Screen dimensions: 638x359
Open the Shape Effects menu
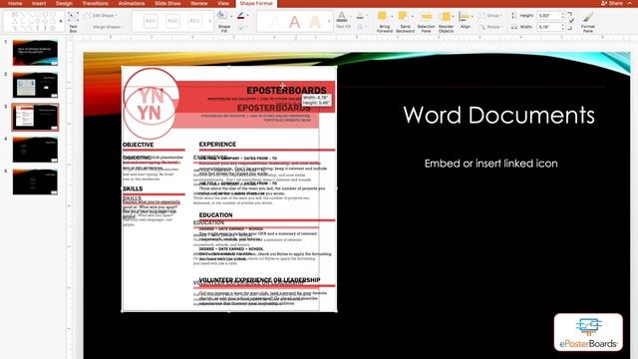point(241,28)
